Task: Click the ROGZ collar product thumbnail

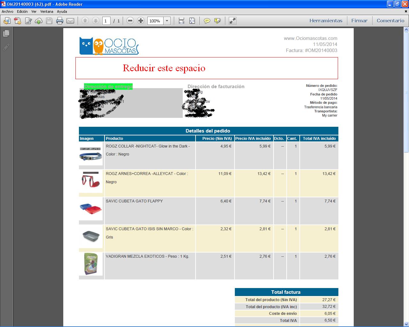Action: coord(91,154)
